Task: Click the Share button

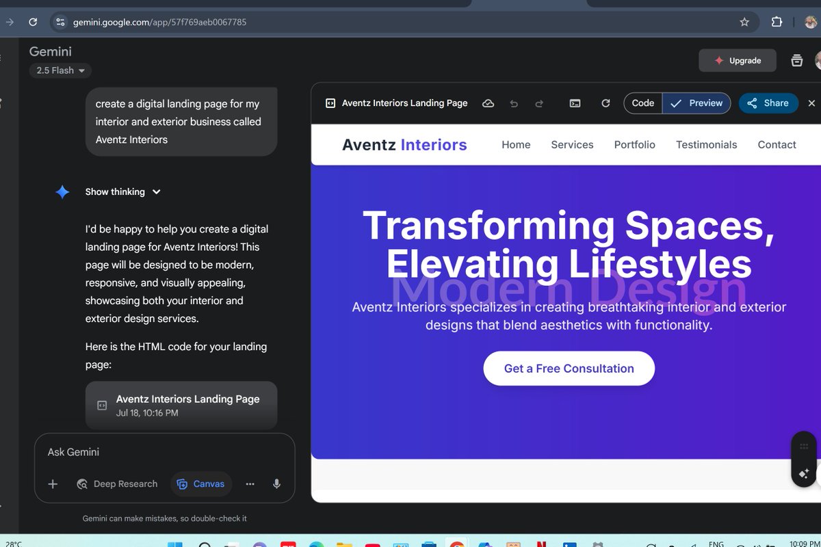Action: point(768,103)
